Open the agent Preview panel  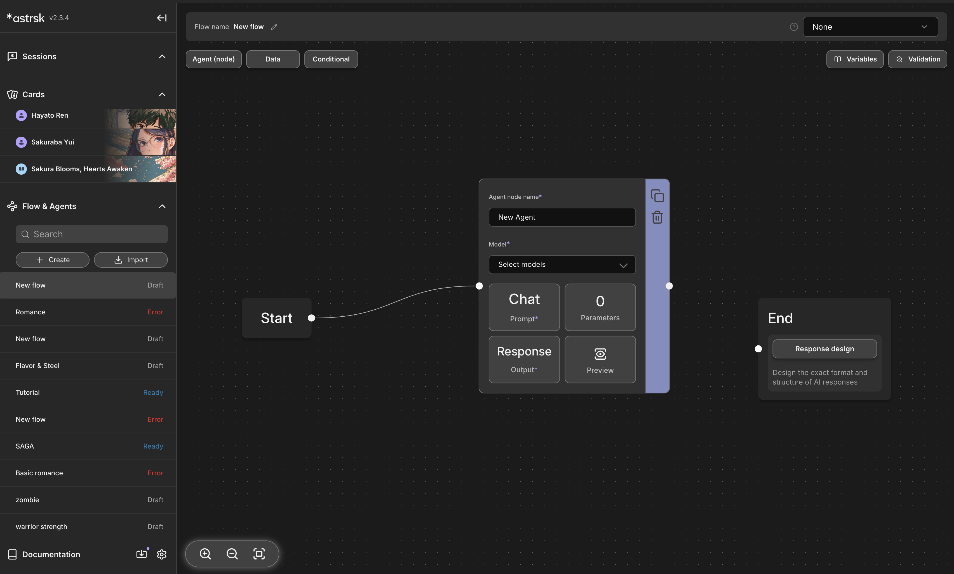point(600,359)
